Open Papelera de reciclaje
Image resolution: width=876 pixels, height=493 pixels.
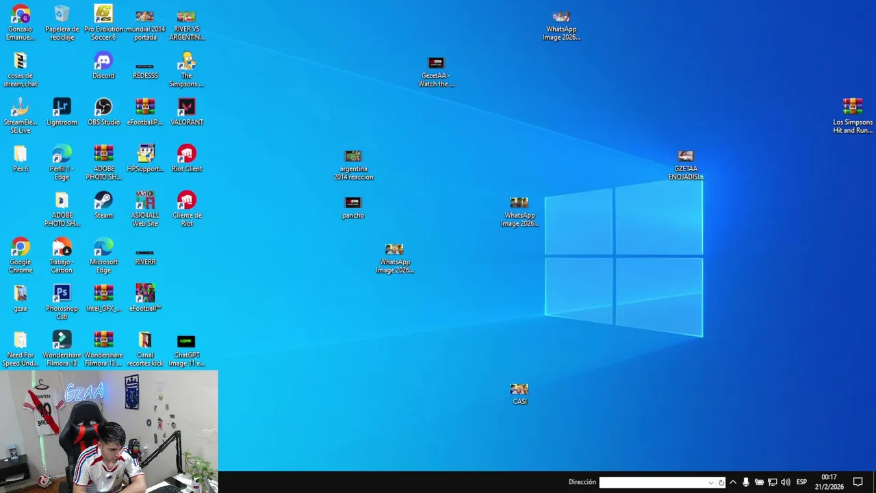62,23
